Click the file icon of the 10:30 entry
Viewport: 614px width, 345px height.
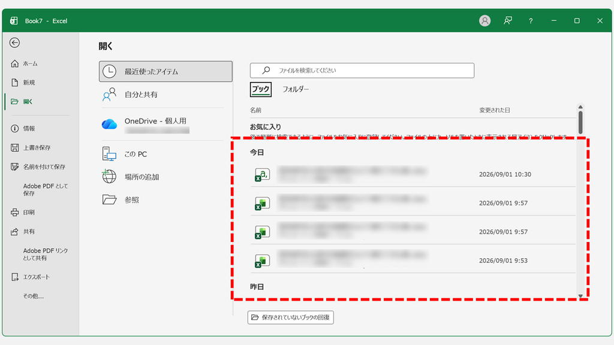pyautogui.click(x=263, y=174)
